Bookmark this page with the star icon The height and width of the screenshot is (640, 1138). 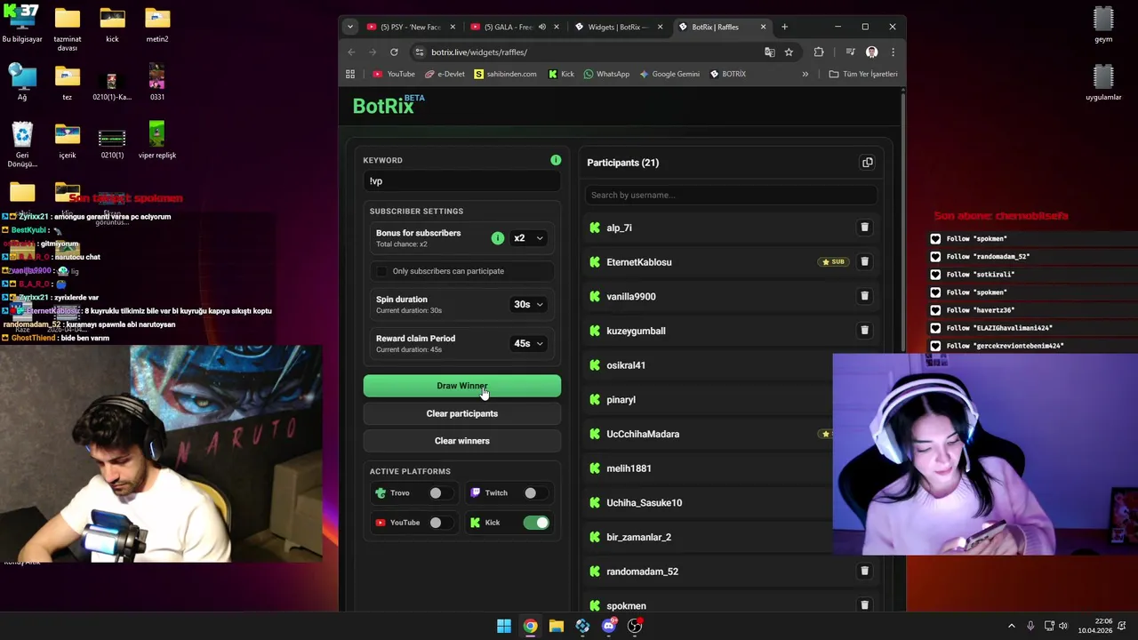(789, 52)
